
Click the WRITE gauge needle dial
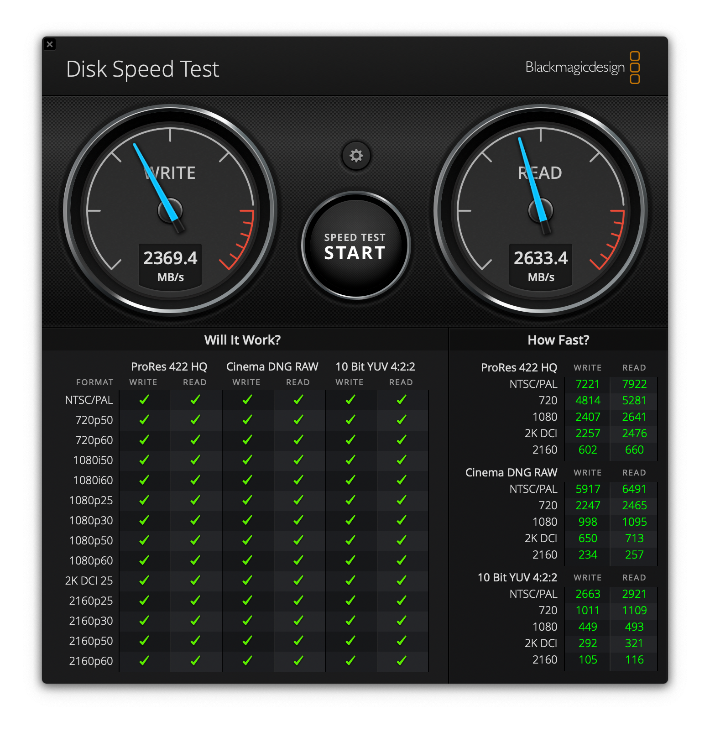click(170, 210)
